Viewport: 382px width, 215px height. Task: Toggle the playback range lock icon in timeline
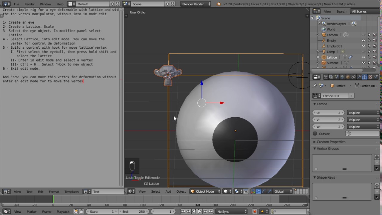81,211
